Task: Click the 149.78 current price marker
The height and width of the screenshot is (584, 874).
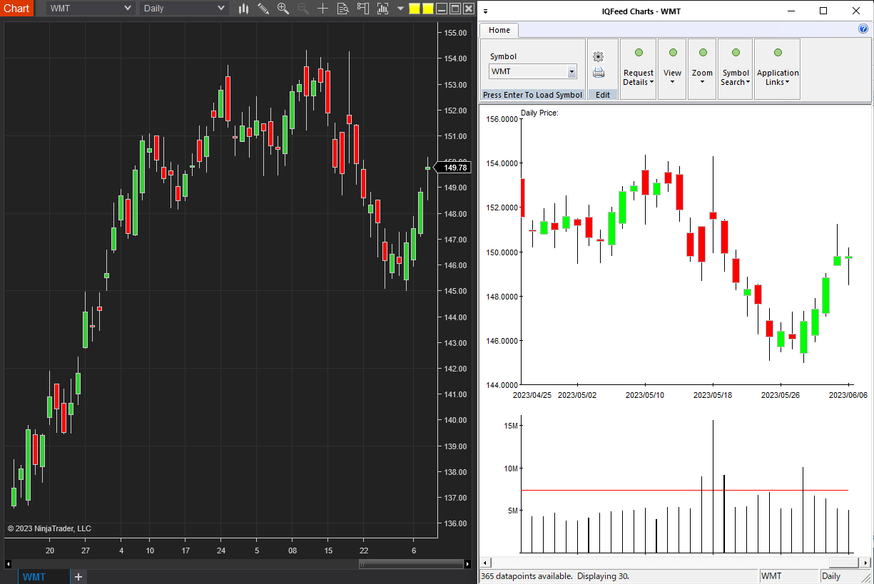Action: coord(454,168)
